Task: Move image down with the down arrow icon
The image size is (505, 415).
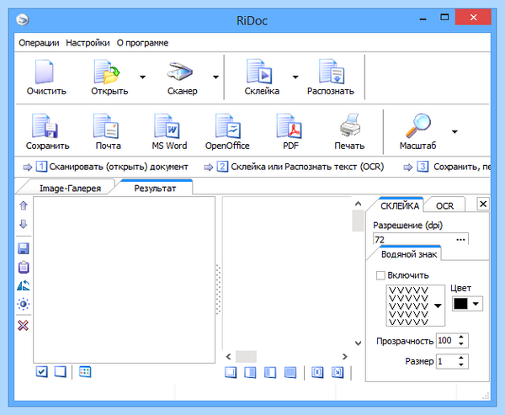Action: (x=24, y=224)
